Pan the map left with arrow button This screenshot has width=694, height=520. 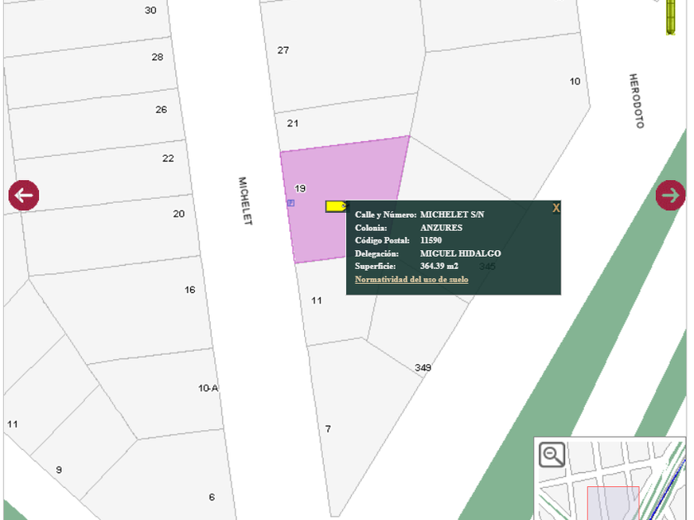click(24, 196)
